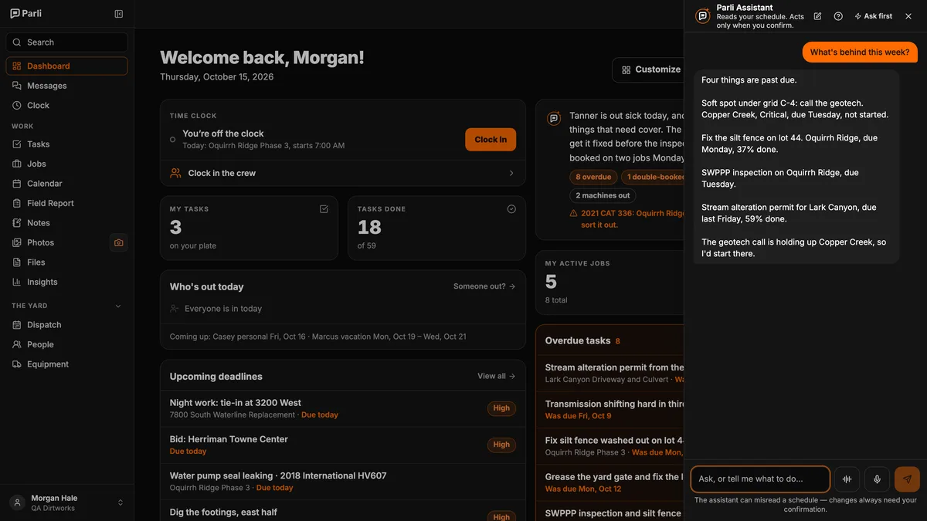Click the sidebar Search box
The image size is (927, 521).
[x=66, y=42]
